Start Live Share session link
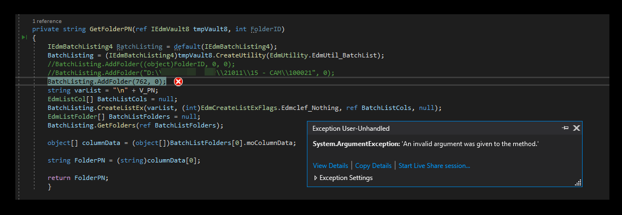622x215 pixels. pos(434,166)
